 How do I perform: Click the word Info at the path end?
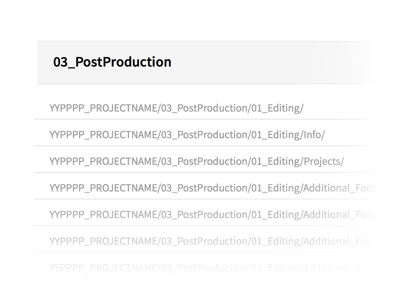click(x=312, y=135)
